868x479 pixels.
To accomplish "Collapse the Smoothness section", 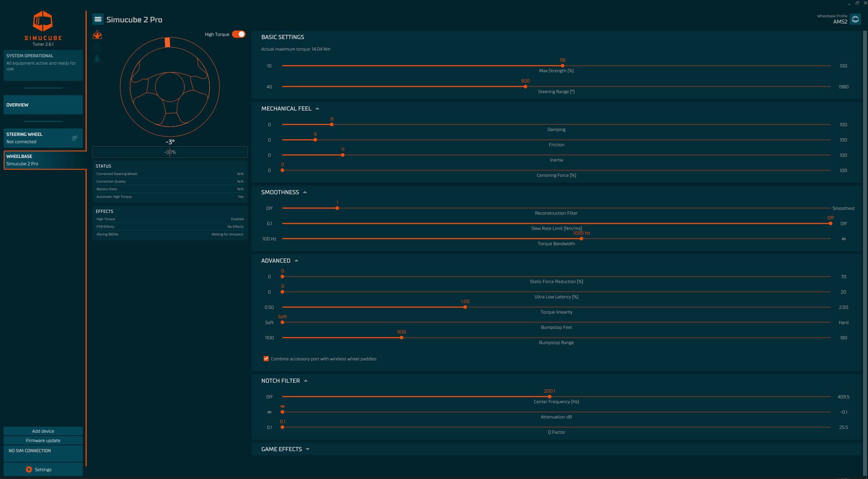I will [305, 193].
